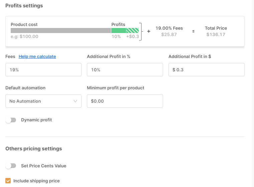Image resolution: width=254 pixels, height=187 pixels.
Task: Click the Minimum profit per product field
Action: [x=125, y=101]
